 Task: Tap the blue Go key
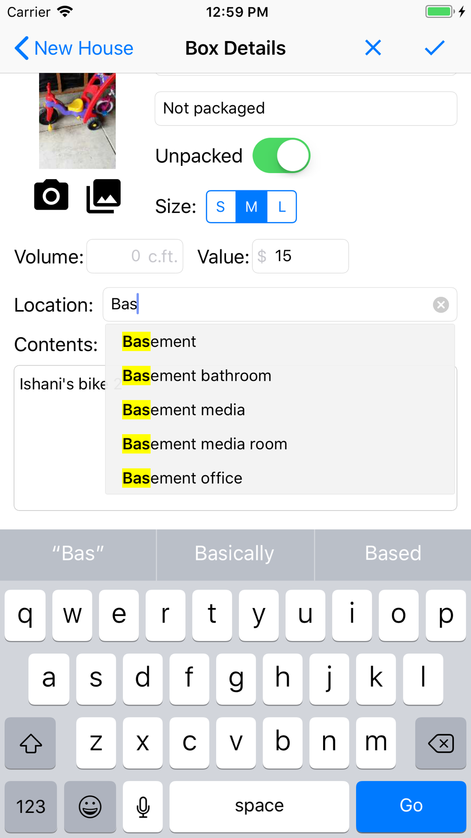(x=411, y=806)
